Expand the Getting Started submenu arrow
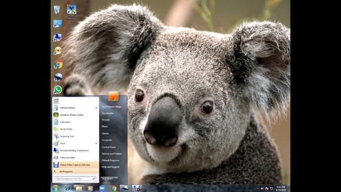Image resolution: width=341 pixels, height=192 pixels. tap(96, 108)
